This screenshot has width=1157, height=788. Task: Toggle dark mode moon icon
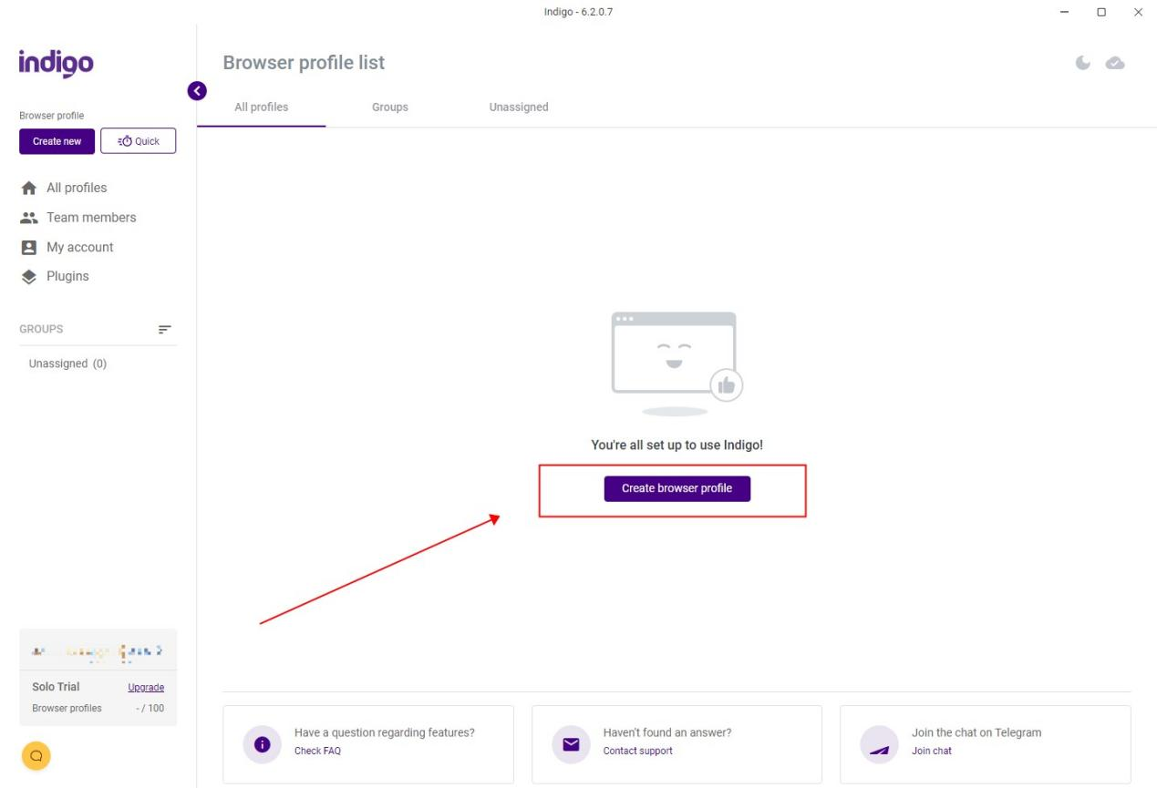click(1083, 63)
